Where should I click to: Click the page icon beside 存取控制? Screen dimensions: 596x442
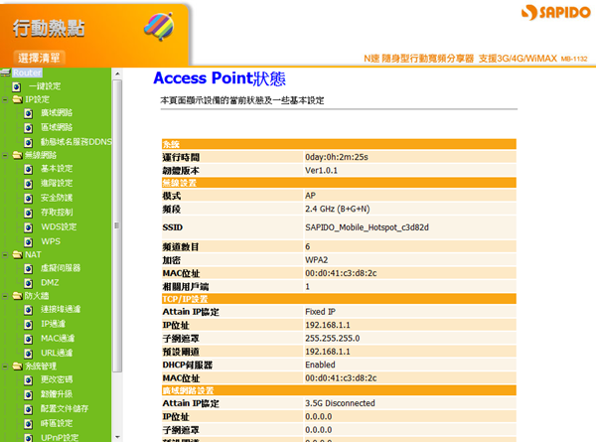(x=28, y=213)
